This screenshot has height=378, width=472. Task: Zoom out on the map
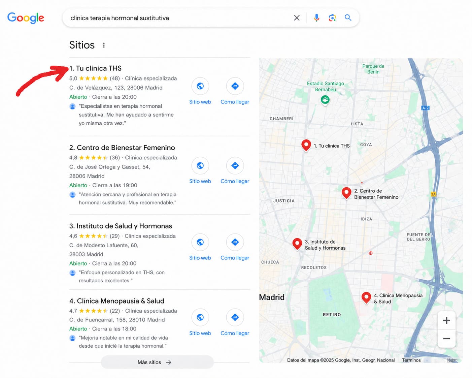click(x=446, y=339)
